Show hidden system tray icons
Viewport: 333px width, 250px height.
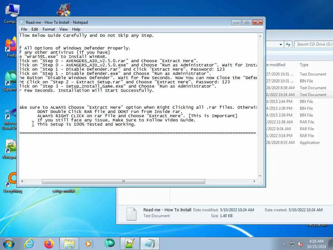click(284, 244)
